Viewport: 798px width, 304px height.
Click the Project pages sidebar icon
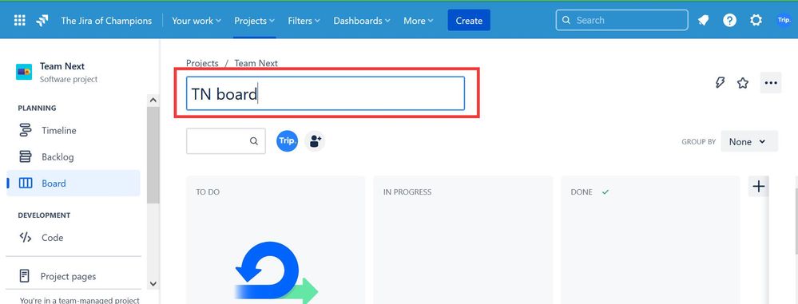[25, 276]
